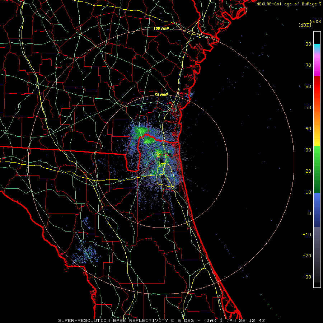Screen dimensions: 323x323
Task: Click the -30 value on the dBZ scale
Action: [x=307, y=277]
